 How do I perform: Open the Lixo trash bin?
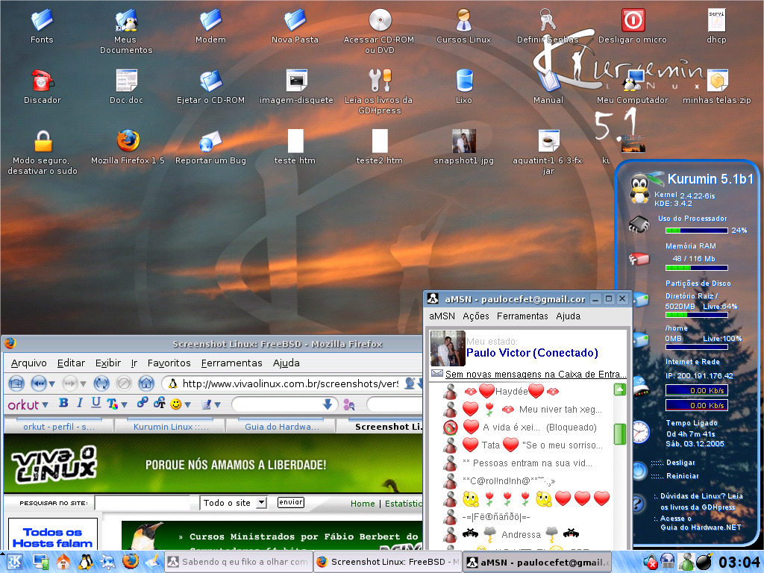tap(464, 81)
